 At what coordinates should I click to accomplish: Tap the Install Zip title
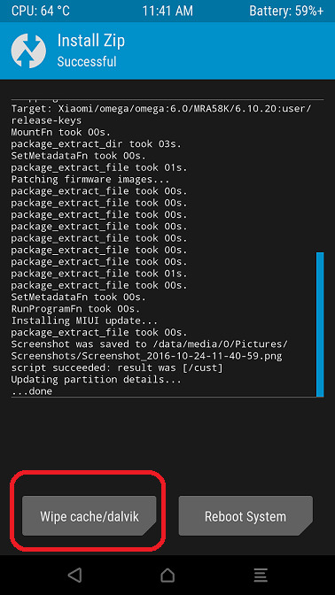tap(91, 41)
